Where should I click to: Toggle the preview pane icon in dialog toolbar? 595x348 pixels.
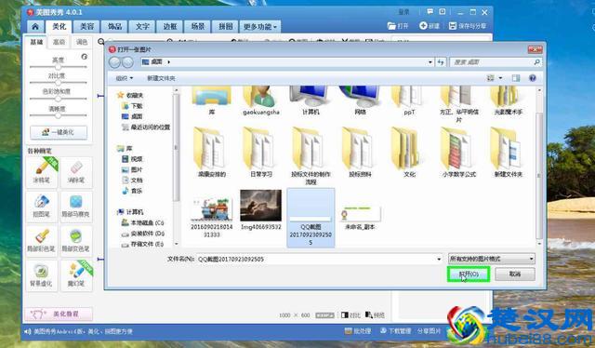516,78
